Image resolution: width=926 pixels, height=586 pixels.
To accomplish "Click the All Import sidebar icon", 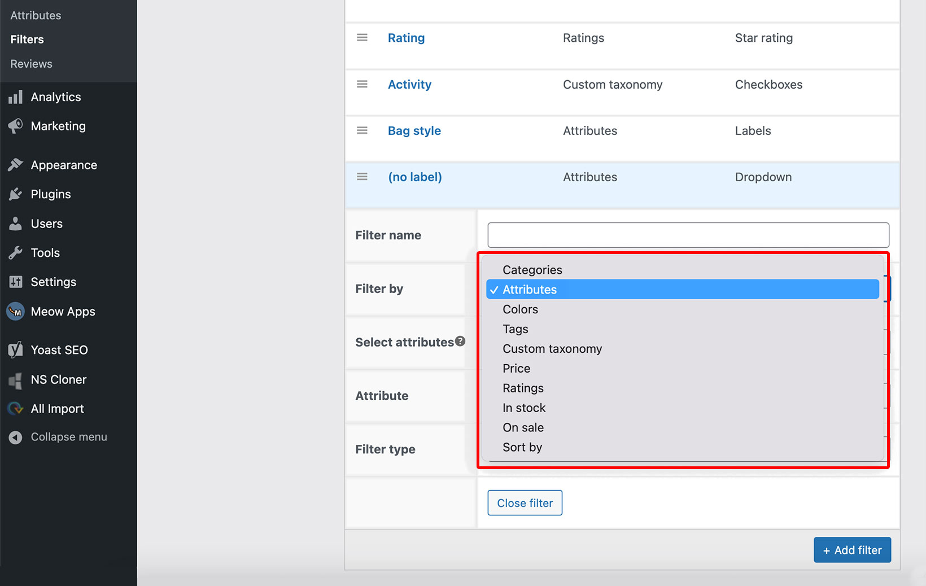I will (15, 408).
